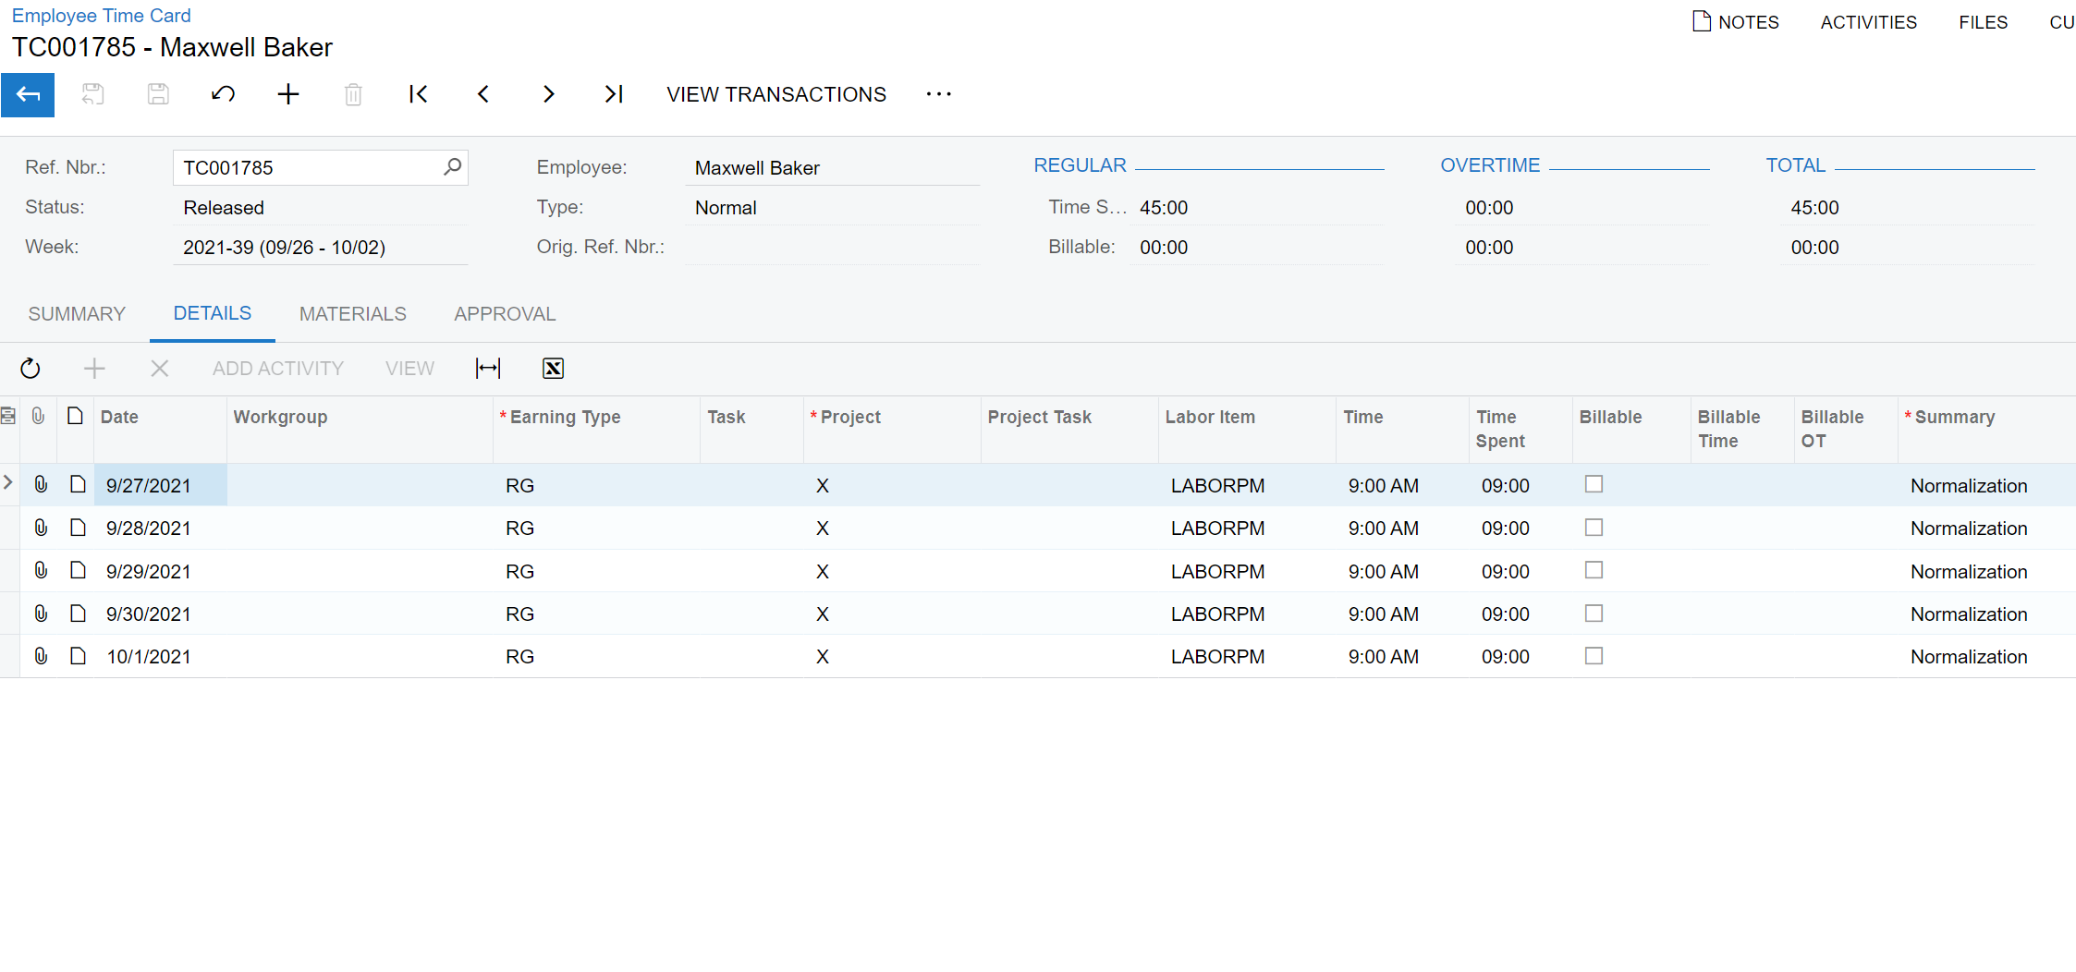Toggle Billable checkbox for 9/29/2021 row
The height and width of the screenshot is (972, 2076).
[x=1594, y=570]
